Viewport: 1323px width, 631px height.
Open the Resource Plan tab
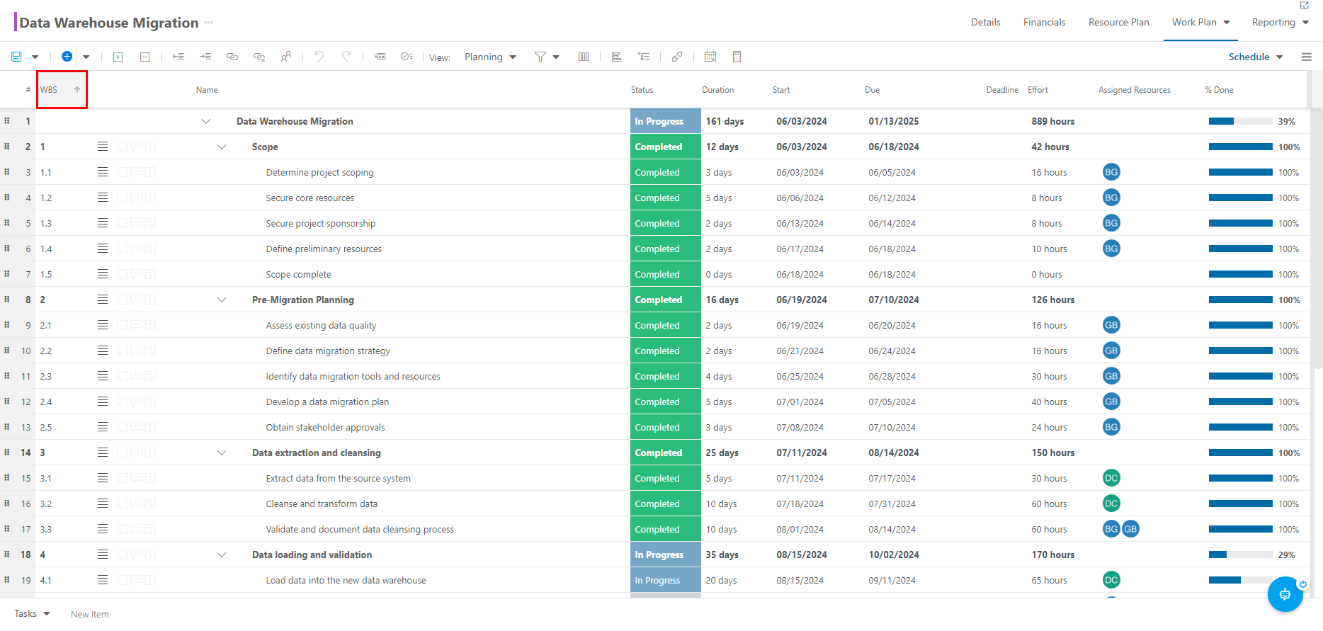pyautogui.click(x=1119, y=23)
